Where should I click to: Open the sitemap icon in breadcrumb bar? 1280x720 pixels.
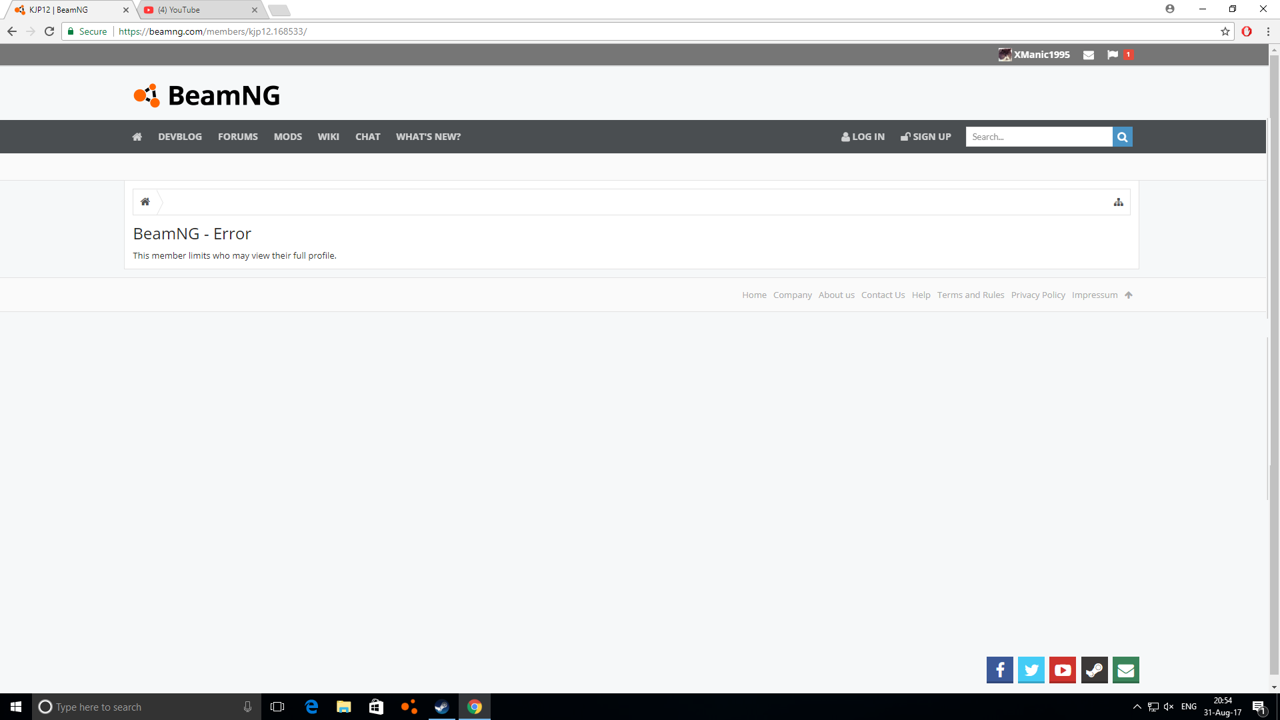point(1119,202)
